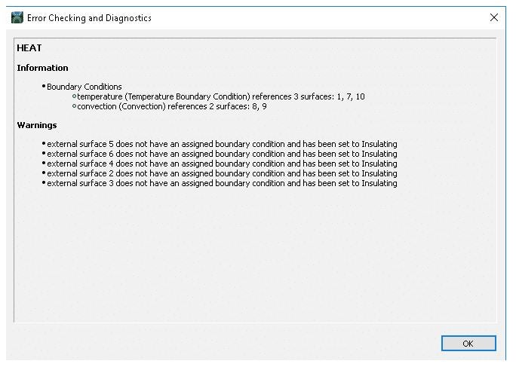
Task: Click the convection boundary condition line
Action: 172,106
